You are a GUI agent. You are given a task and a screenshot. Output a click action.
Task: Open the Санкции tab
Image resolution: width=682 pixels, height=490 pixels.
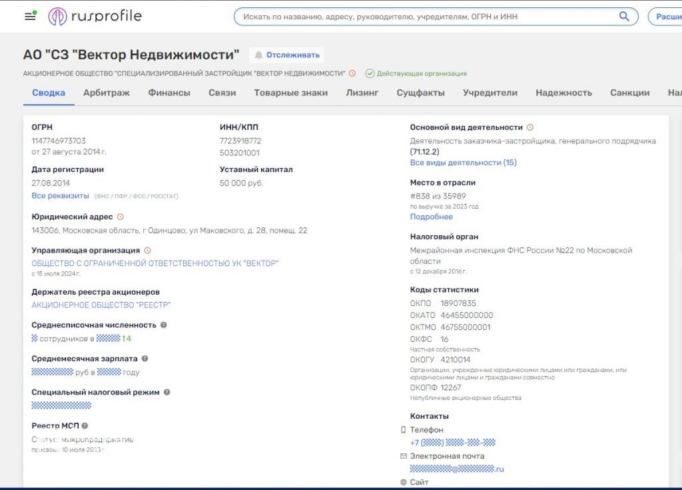coord(630,93)
